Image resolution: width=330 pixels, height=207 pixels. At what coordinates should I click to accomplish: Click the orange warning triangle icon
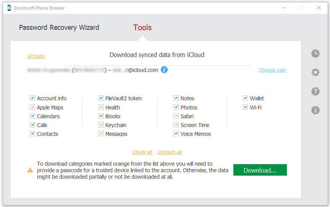point(30,170)
